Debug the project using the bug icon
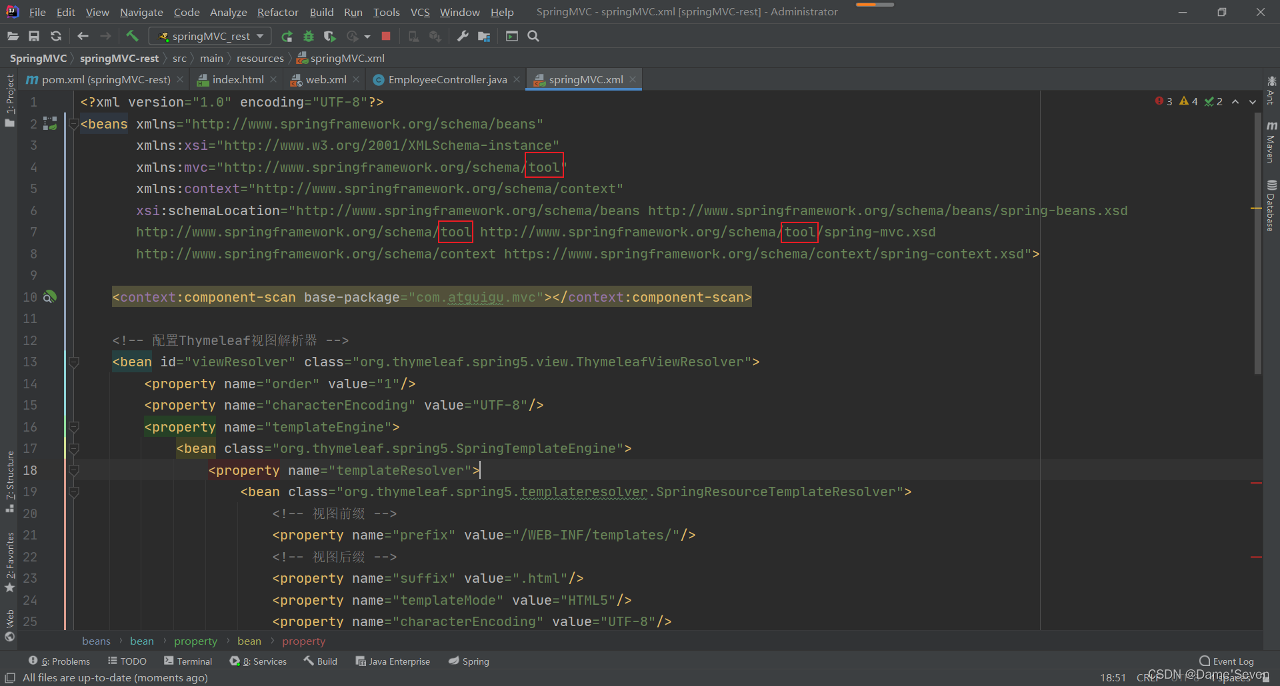 pyautogui.click(x=309, y=36)
